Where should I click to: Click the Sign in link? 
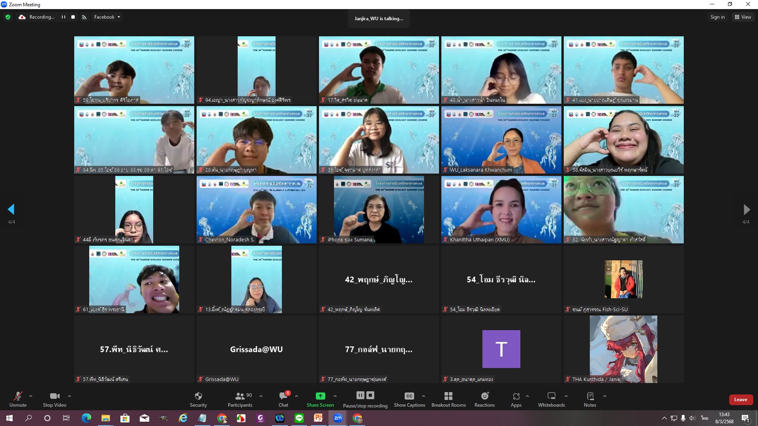[717, 17]
